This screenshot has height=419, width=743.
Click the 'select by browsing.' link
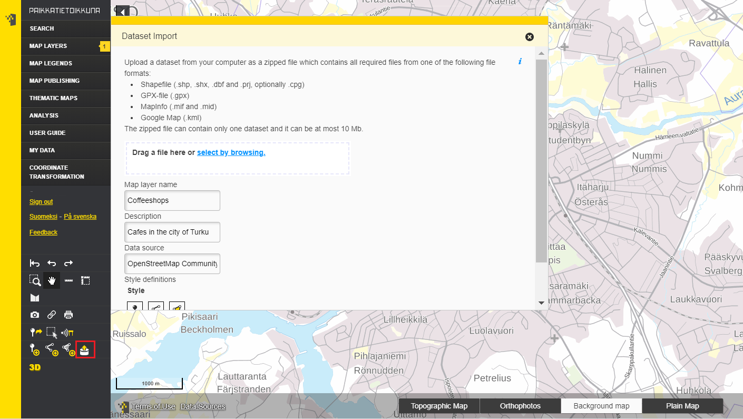[x=231, y=152]
